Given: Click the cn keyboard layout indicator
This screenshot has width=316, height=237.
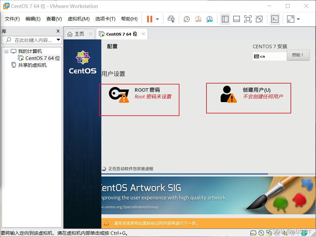Looking at the screenshot, I should (x=270, y=56).
